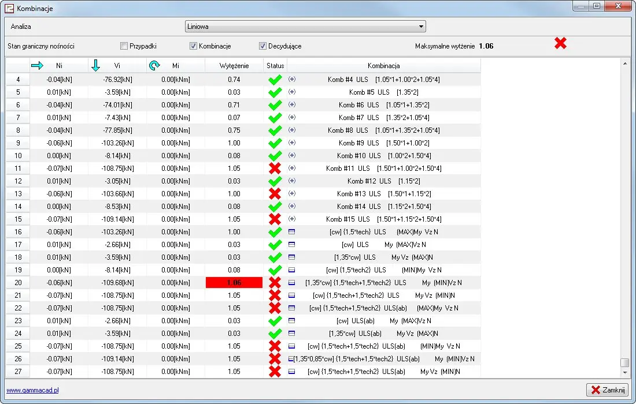Click the combination icon beside Komb #9
Viewport: 636px width, 404px height.
292,143
